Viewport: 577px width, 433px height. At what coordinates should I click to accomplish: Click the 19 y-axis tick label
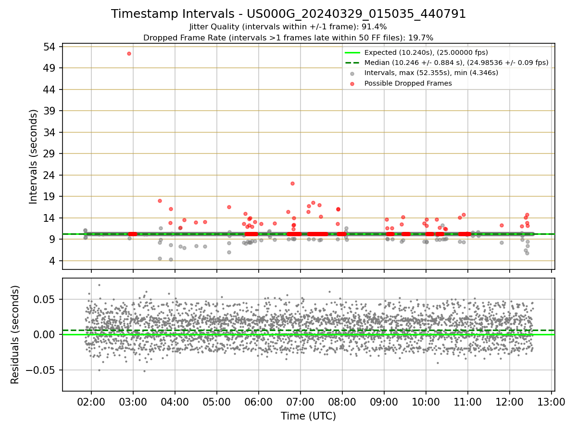click(x=50, y=196)
